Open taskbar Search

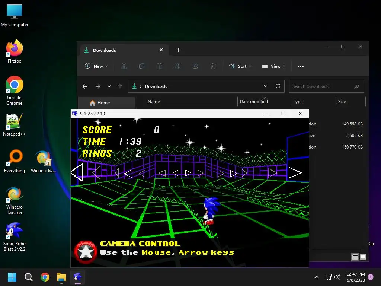point(28,277)
